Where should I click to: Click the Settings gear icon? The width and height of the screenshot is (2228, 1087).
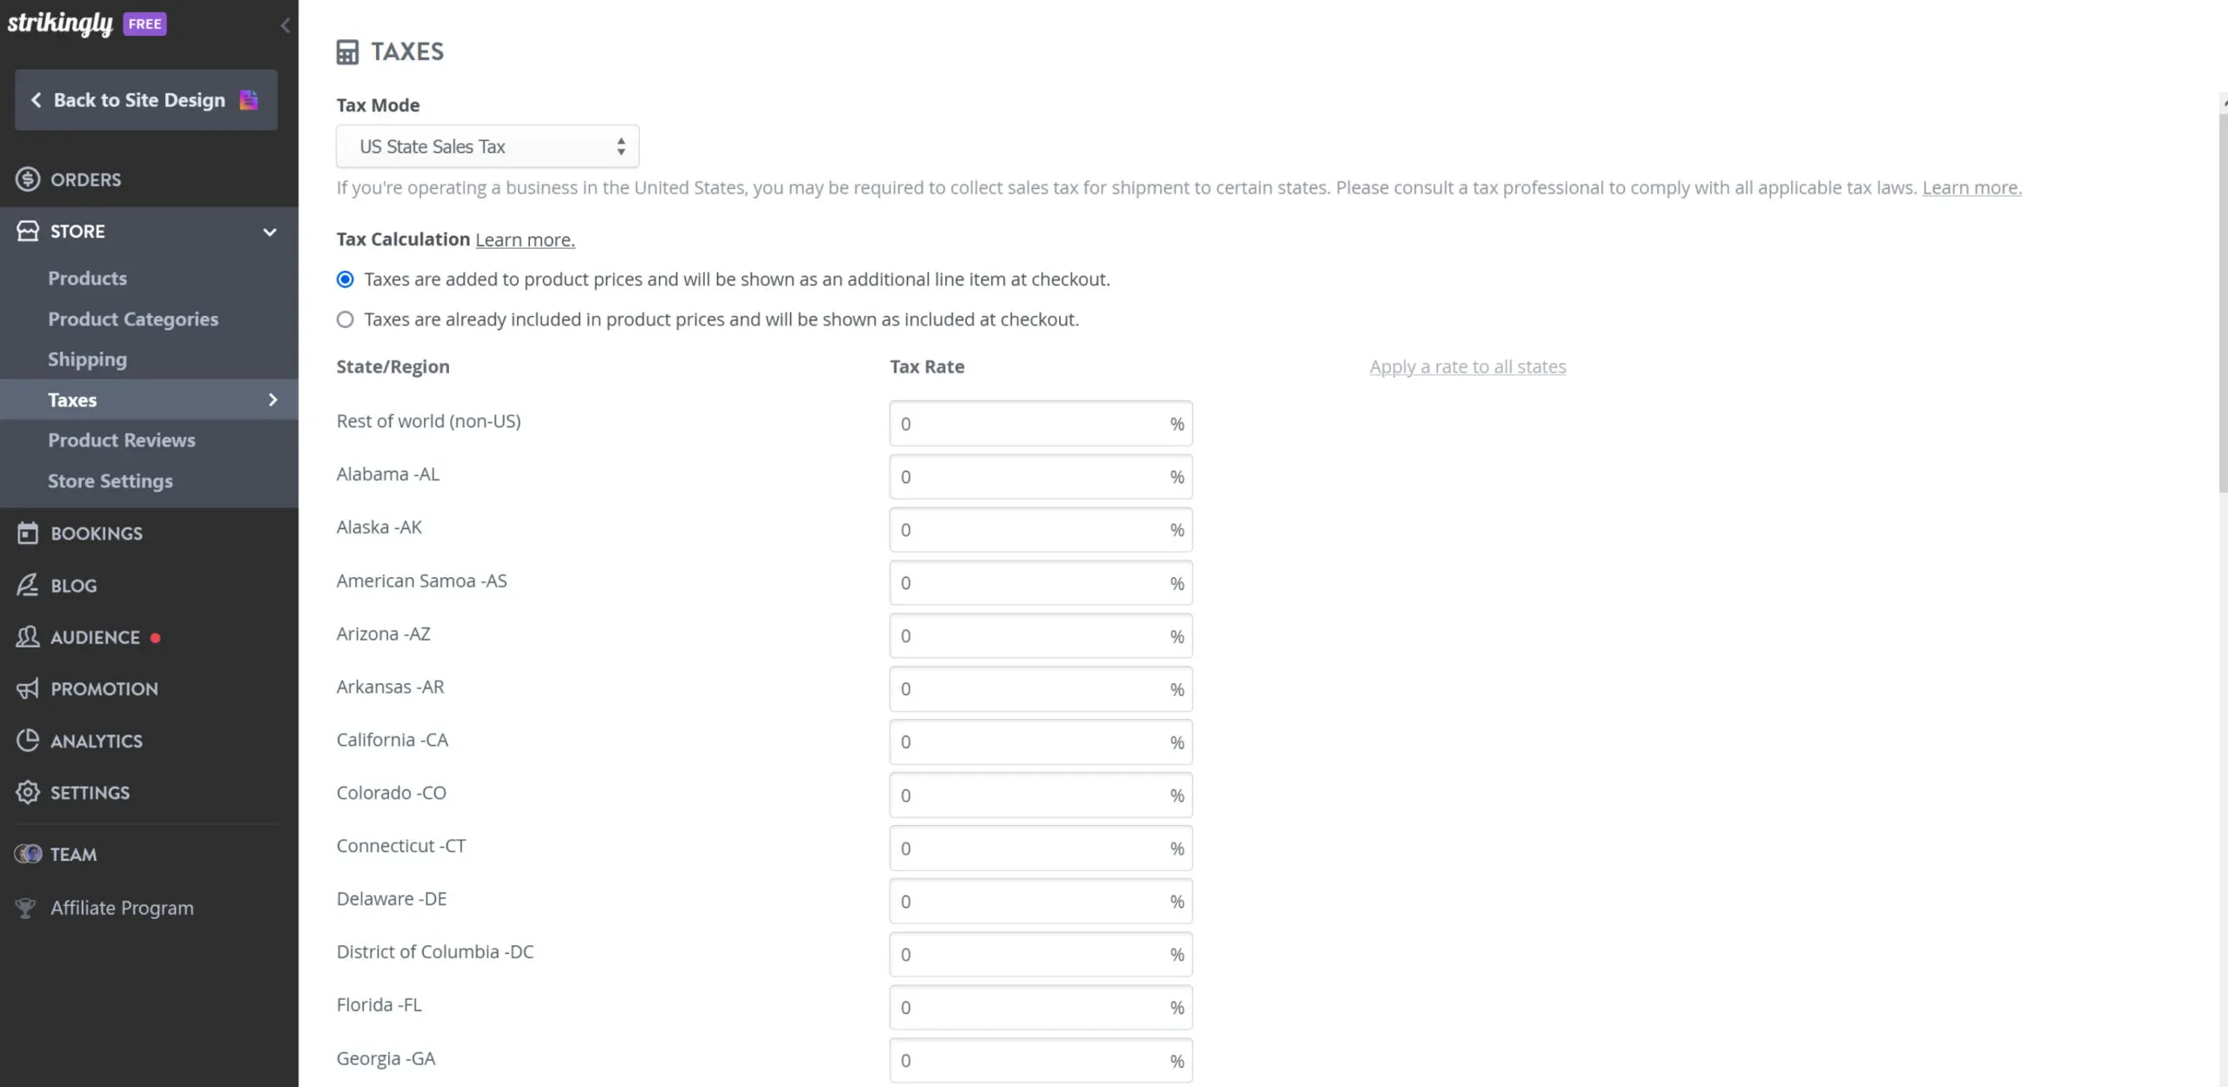(x=27, y=792)
